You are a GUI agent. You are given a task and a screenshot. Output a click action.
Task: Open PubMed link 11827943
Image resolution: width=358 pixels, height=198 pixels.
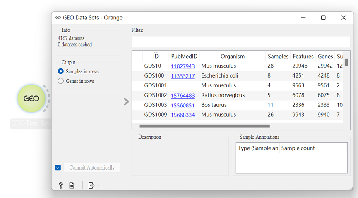coord(183,66)
